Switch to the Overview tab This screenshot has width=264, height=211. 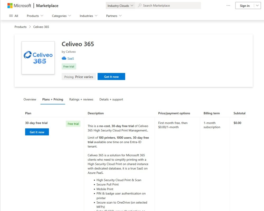pyautogui.click(x=30, y=100)
